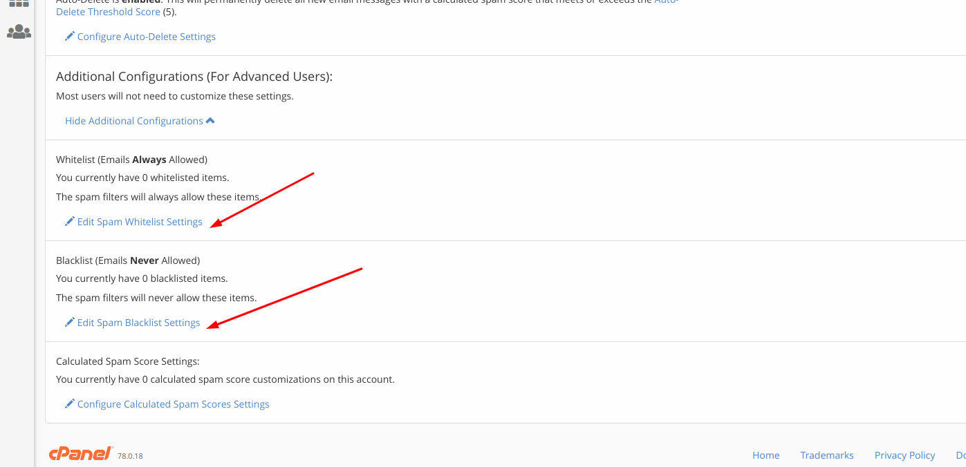
Task: Open the user manager sidebar icon
Action: click(x=19, y=32)
